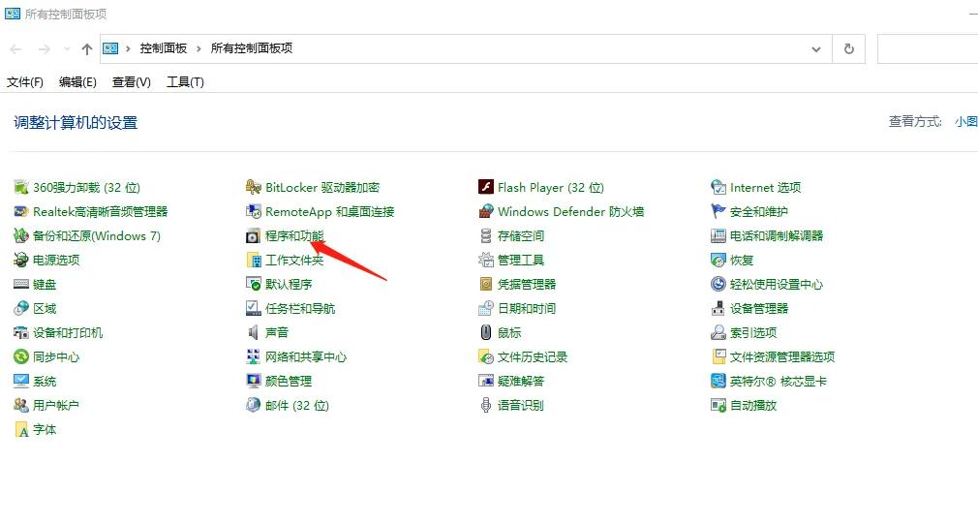Click 控制面板 in the breadcrumb path
The height and width of the screenshot is (525, 978).
(x=164, y=48)
